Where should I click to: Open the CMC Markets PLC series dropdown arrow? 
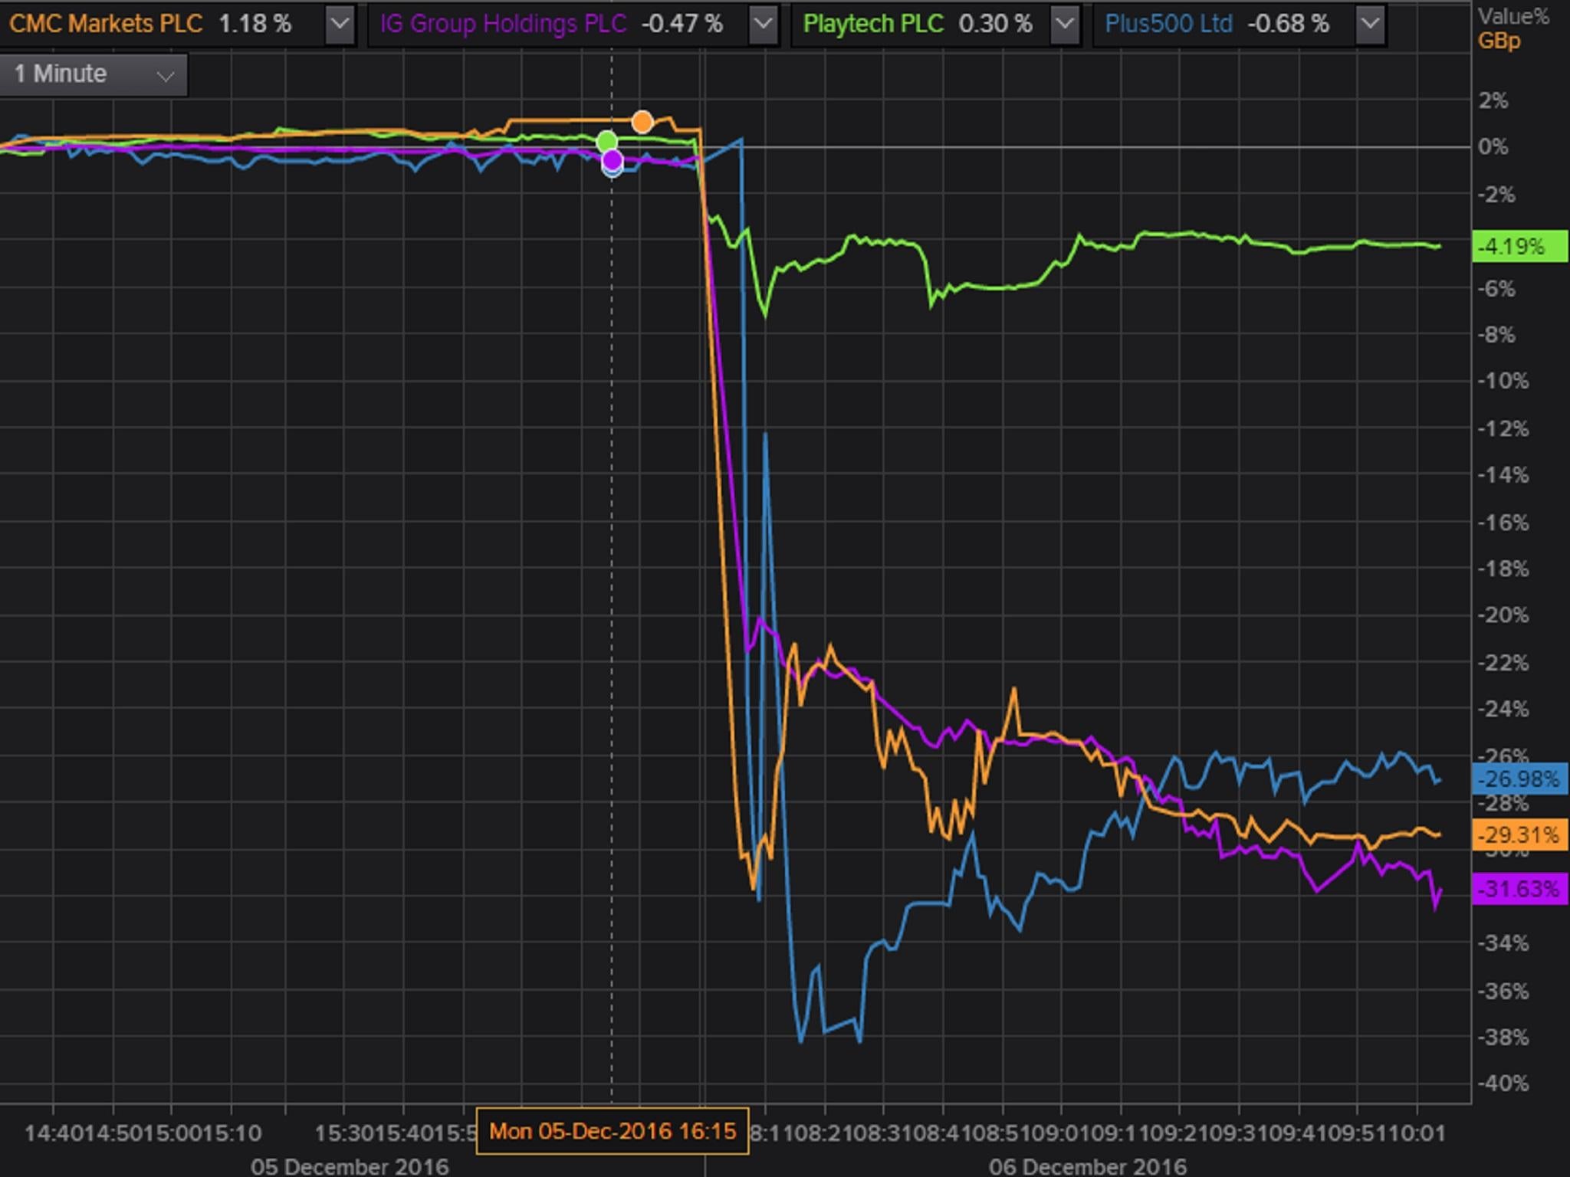click(339, 25)
